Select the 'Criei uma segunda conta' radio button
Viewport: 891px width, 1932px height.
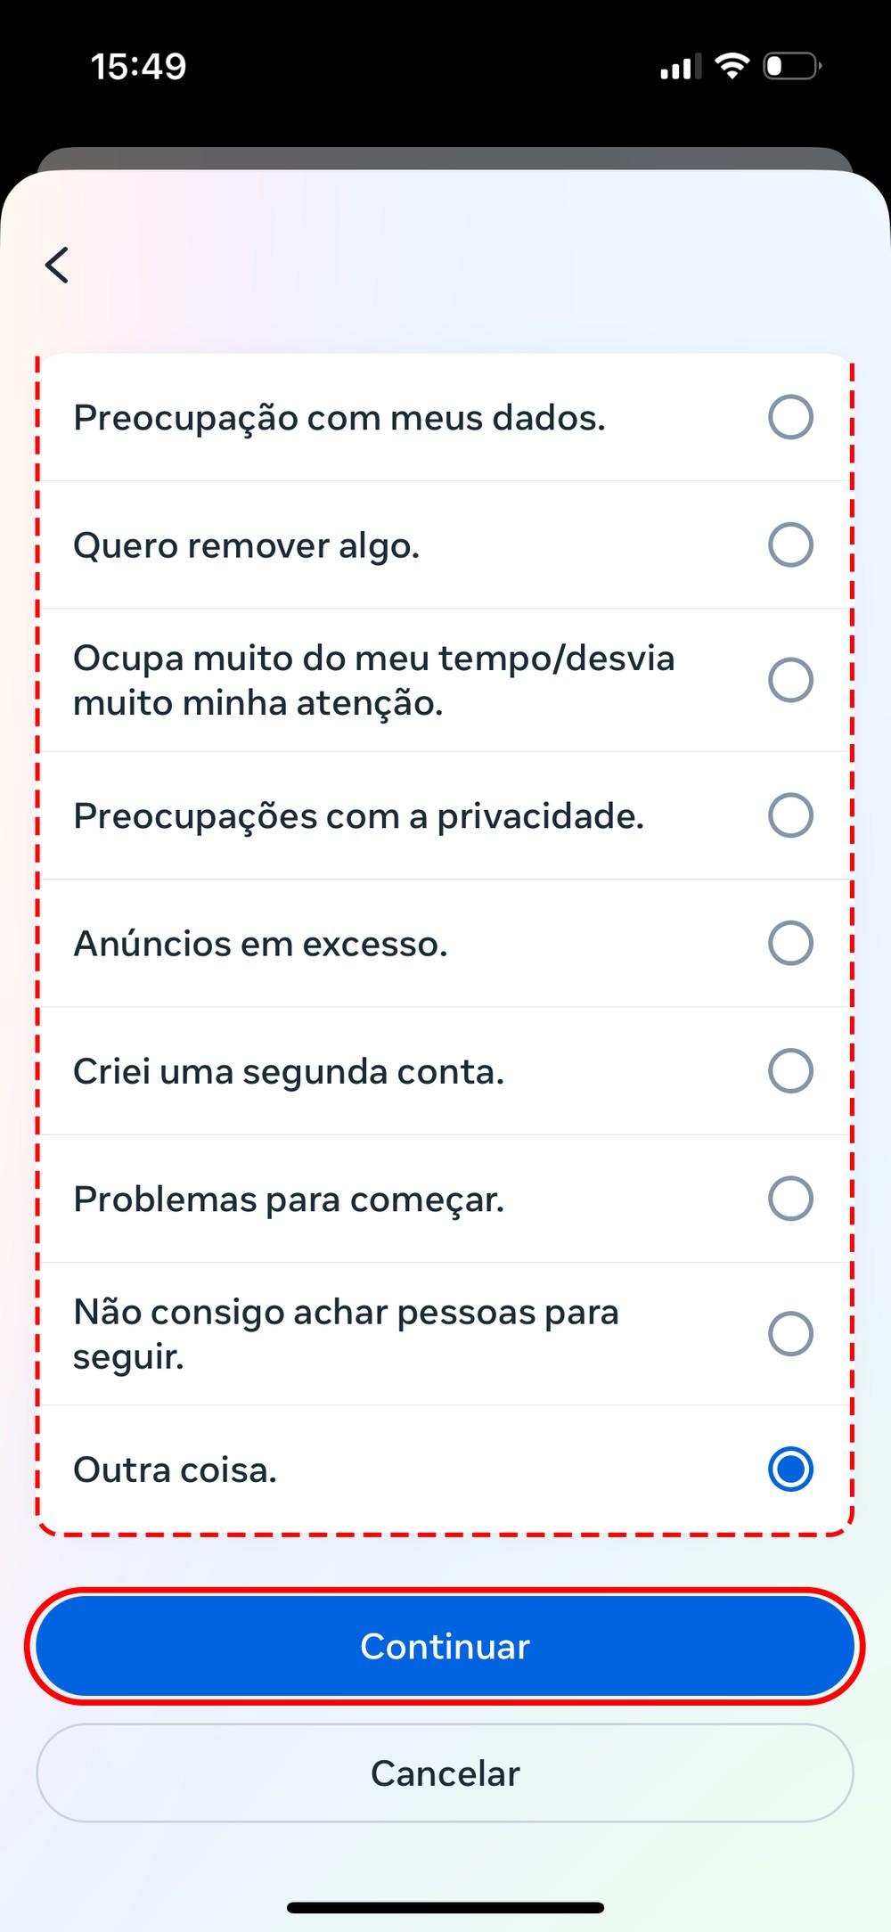click(x=790, y=1070)
